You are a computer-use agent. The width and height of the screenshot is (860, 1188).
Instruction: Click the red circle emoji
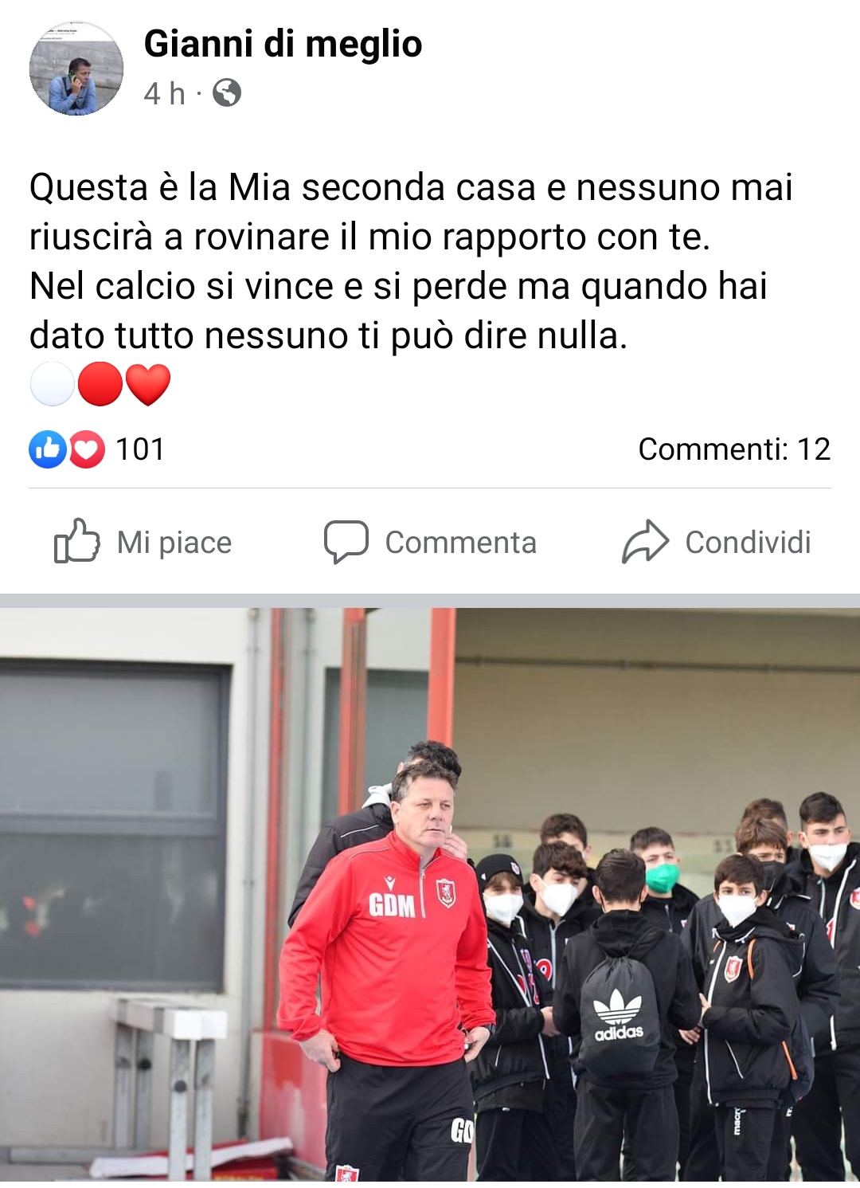click(x=100, y=384)
